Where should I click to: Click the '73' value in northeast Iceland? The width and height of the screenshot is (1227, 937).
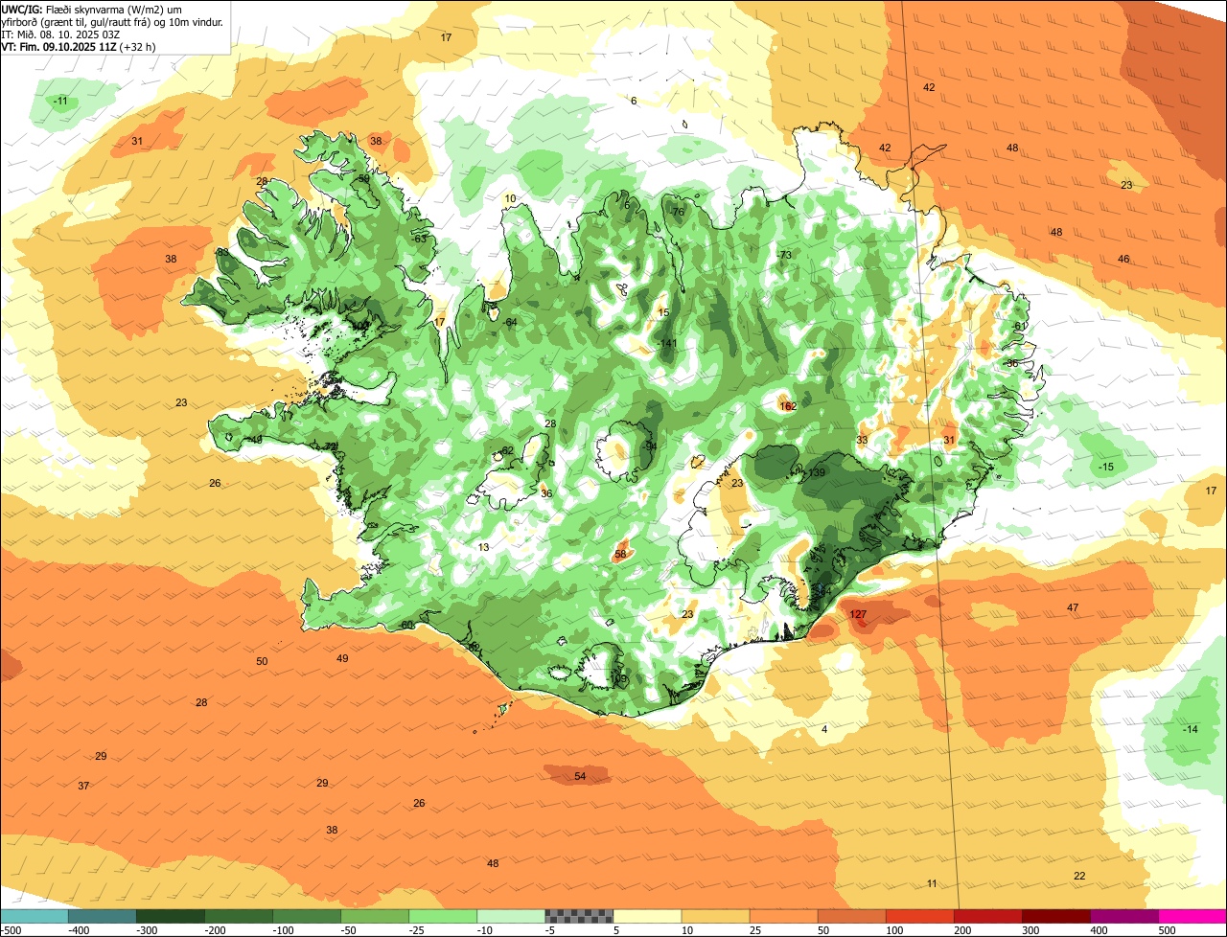tap(784, 255)
